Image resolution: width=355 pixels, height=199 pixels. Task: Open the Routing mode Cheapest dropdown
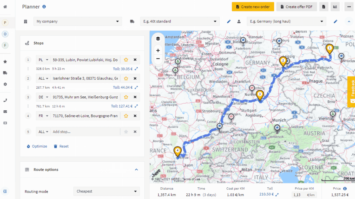(106, 191)
